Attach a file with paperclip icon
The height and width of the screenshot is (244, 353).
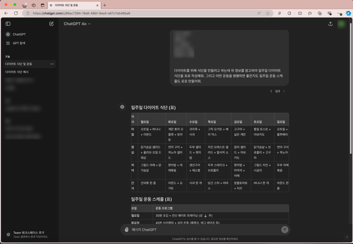click(126, 230)
